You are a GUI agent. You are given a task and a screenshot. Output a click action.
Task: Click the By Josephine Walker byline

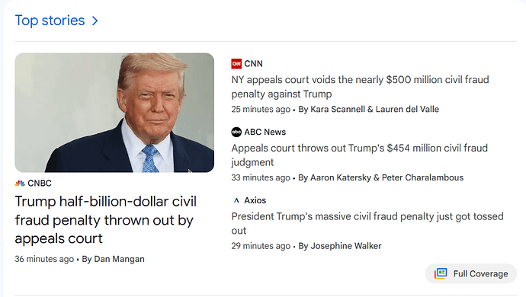click(340, 246)
